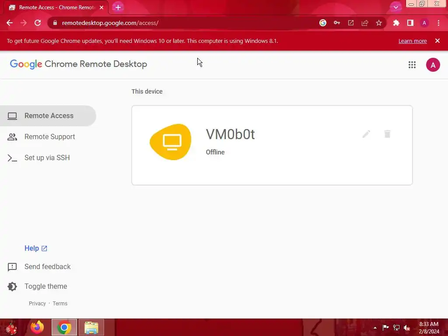The height and width of the screenshot is (336, 448).
Task: Show hidden tray icons arrow
Action: 375,328
